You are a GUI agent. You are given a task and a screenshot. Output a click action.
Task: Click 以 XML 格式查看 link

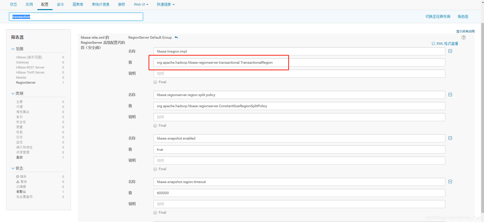pos(445,43)
